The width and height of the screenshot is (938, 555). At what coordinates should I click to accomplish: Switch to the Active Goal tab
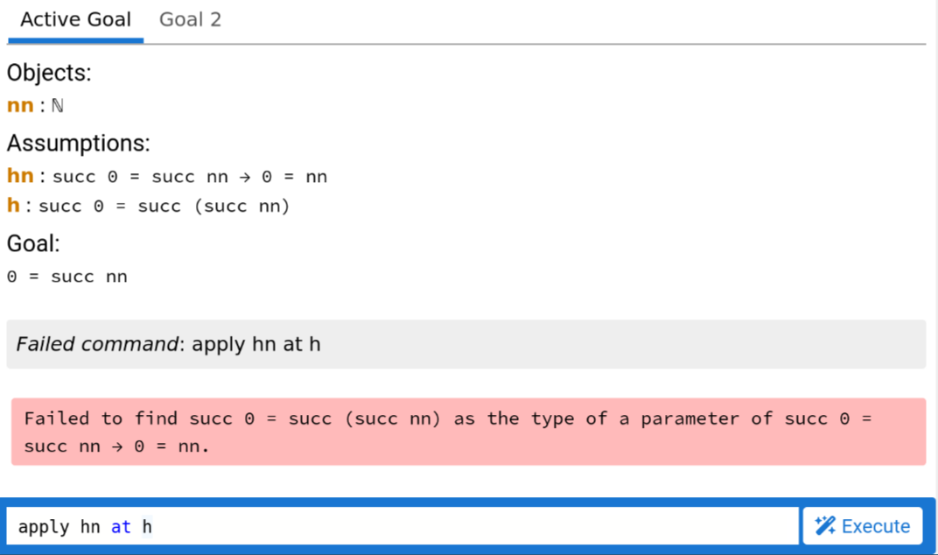(x=75, y=20)
